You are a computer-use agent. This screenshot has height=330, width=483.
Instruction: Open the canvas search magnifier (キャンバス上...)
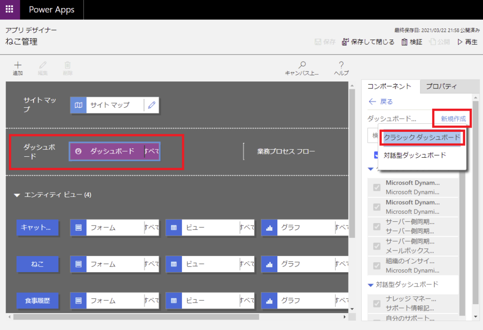pyautogui.click(x=302, y=64)
